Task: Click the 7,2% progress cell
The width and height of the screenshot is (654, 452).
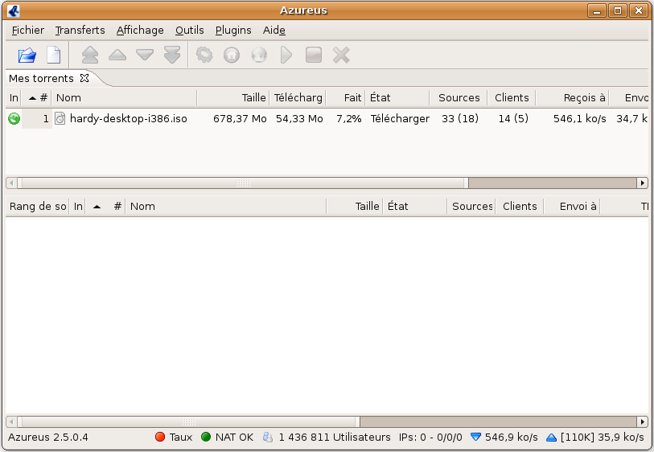Action: (x=348, y=119)
